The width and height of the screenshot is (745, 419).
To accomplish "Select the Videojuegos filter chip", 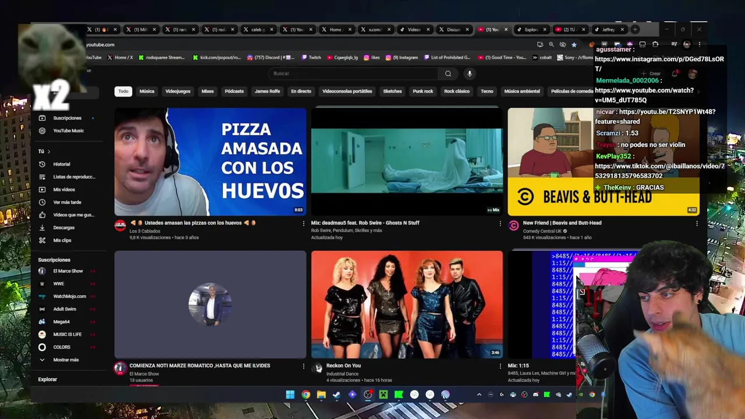I will [x=178, y=91].
